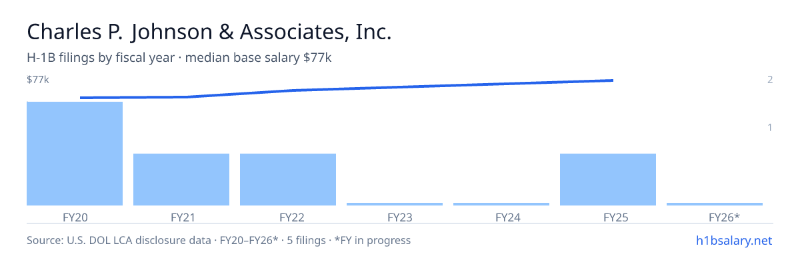This screenshot has width=800, height=266.
Task: Click the FY21 axis label
Action: click(181, 217)
